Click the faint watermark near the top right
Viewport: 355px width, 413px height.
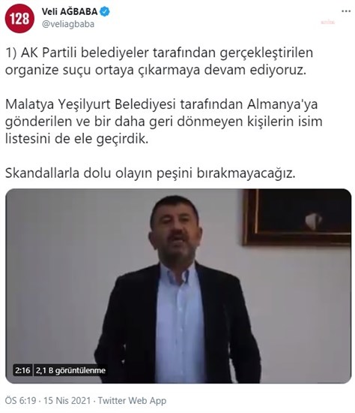tap(328, 23)
